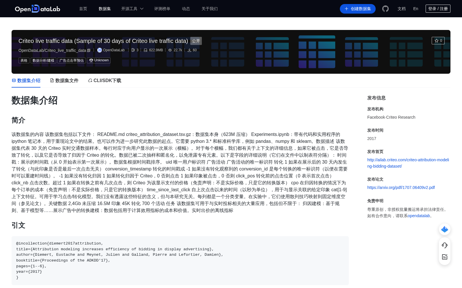
Task: Click the 登录 / 注册 button
Action: pos(438,9)
